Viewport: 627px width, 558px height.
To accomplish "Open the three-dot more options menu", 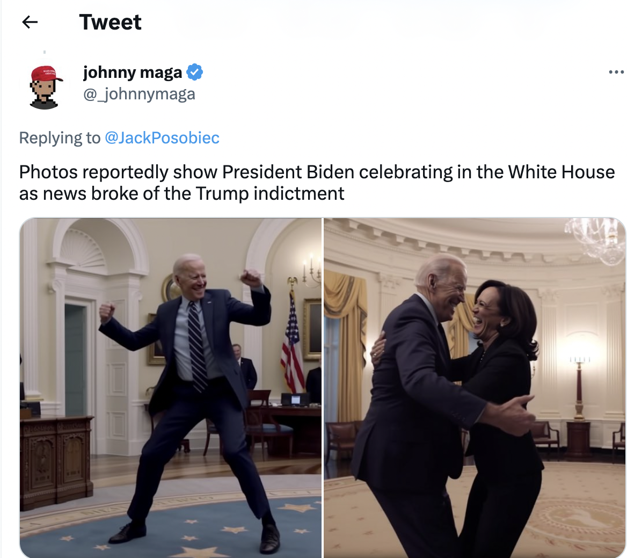I will (x=616, y=73).
